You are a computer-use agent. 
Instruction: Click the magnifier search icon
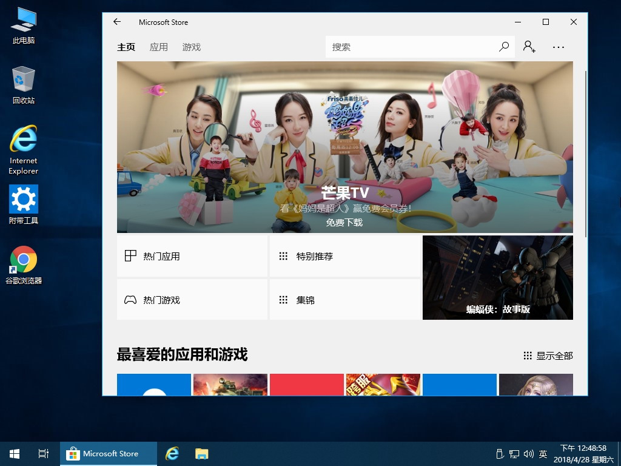504,47
